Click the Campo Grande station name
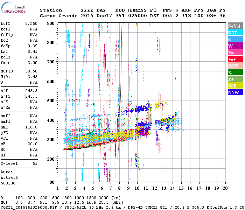The height and width of the screenshot is (210, 245). point(58,16)
